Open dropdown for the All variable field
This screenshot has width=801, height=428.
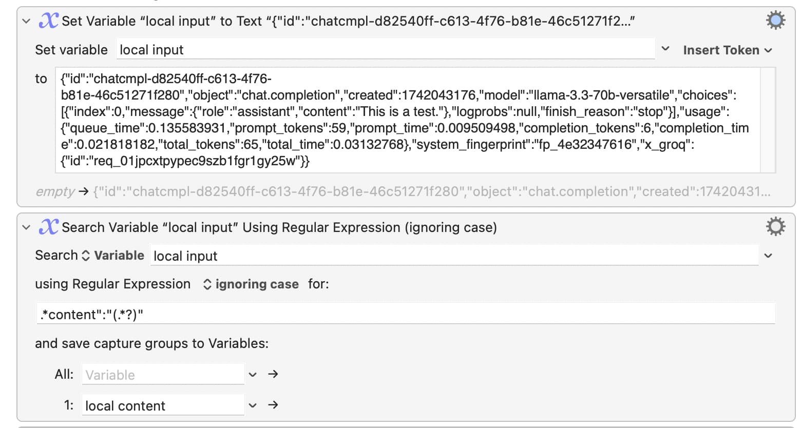click(x=253, y=375)
